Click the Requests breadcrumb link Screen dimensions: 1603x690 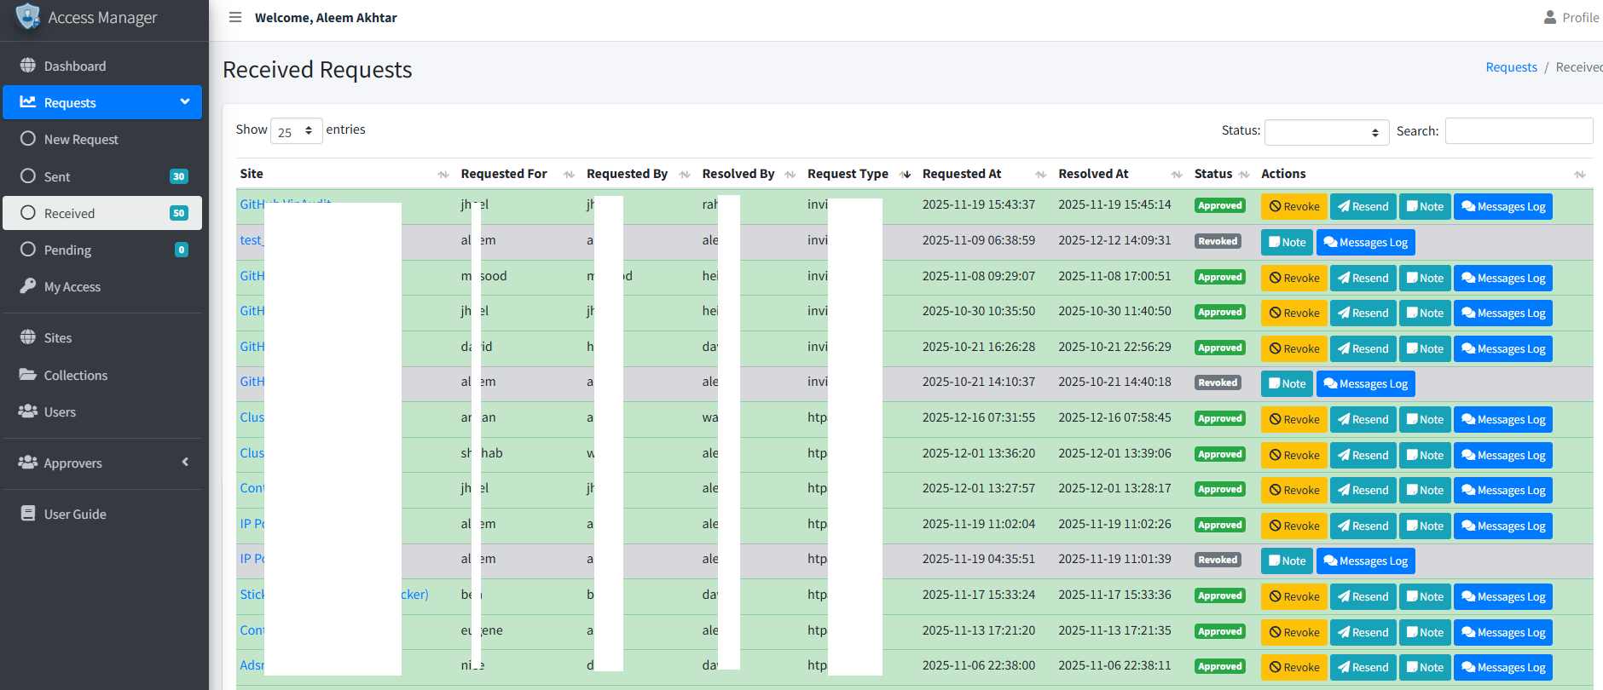[x=1511, y=67]
